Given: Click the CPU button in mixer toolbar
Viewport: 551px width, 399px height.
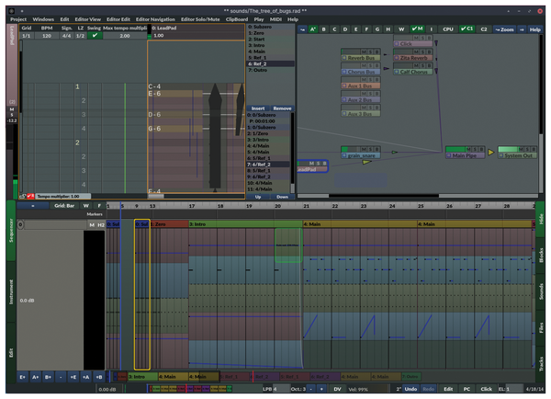Looking at the screenshot, I should pos(448,29).
